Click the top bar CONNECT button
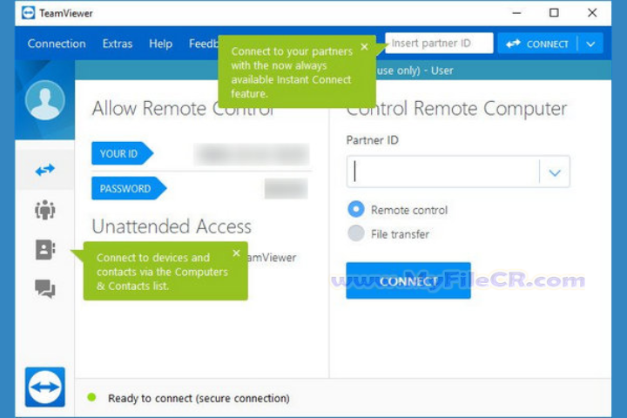 [537, 44]
